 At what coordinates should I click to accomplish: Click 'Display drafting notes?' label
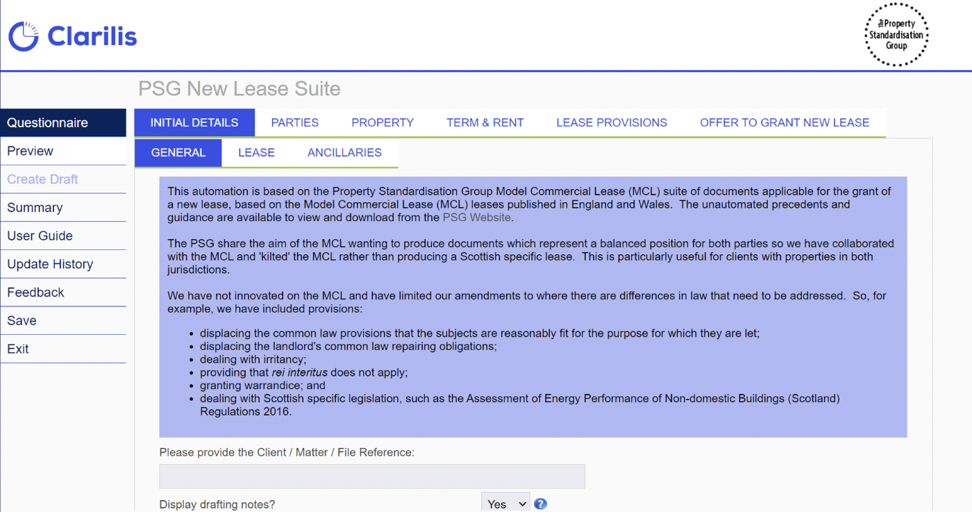coord(217,504)
